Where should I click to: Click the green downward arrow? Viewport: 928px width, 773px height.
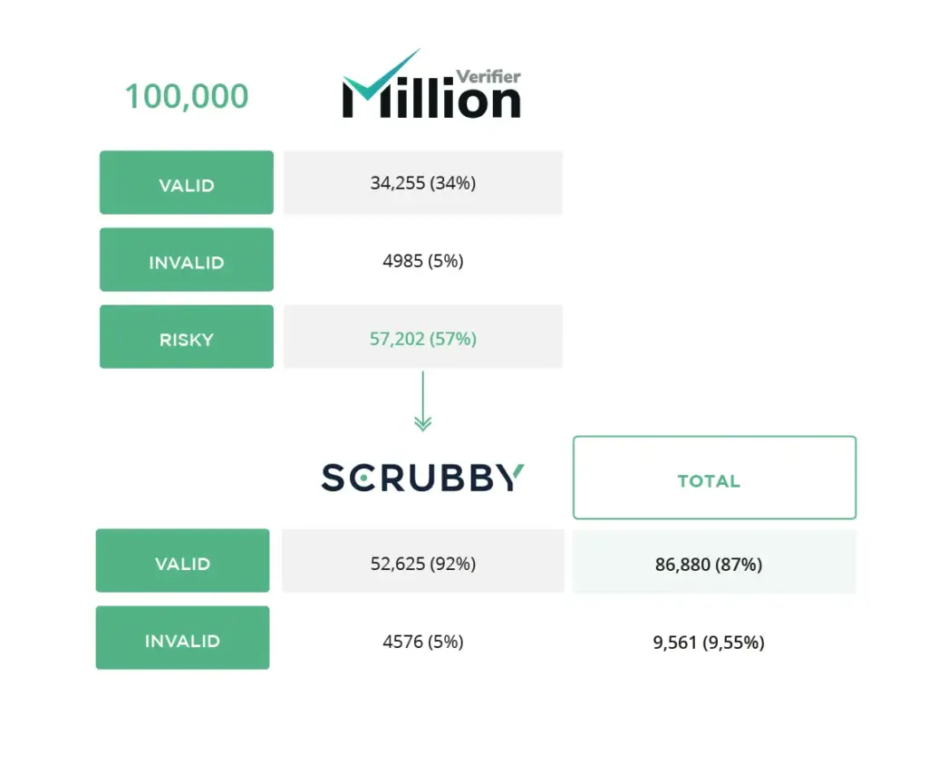[422, 401]
